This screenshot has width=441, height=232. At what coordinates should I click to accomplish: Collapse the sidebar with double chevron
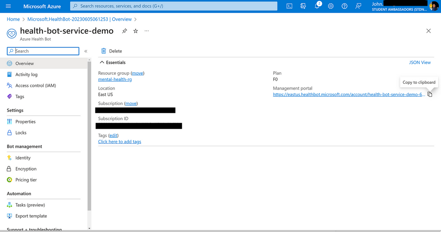click(x=86, y=51)
